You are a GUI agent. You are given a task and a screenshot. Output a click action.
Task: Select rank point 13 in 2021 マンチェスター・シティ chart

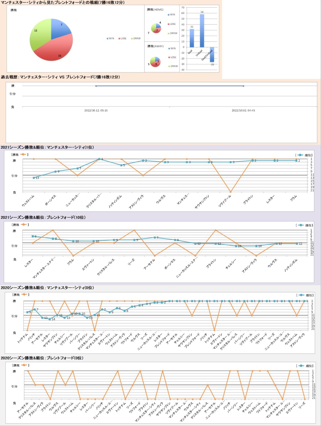[34, 178]
